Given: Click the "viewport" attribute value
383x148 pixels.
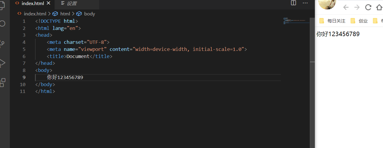Looking at the screenshot, I should click(x=93, y=49).
